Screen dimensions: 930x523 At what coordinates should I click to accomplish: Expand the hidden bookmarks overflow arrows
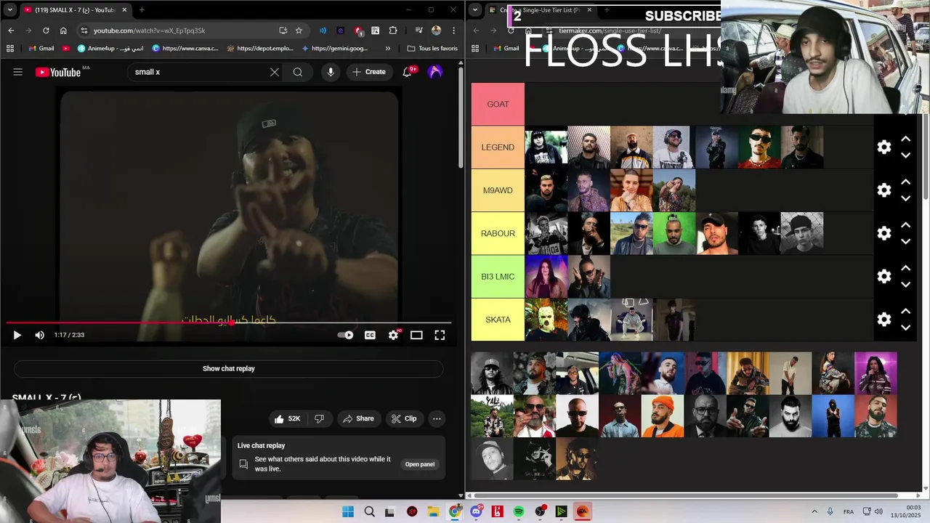(x=387, y=49)
